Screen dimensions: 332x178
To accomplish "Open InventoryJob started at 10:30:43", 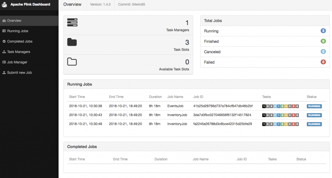I will coord(177,115).
